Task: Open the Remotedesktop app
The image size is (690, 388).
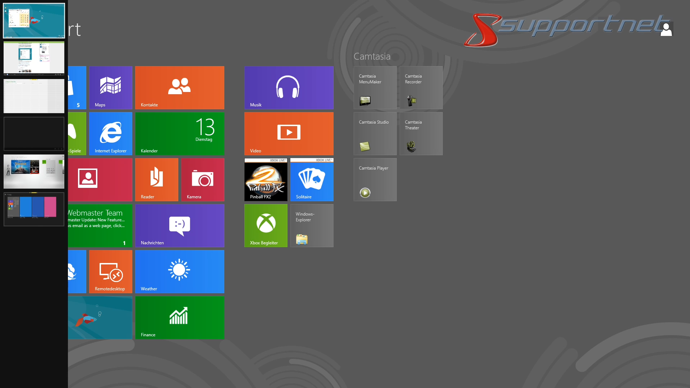Action: (110, 271)
